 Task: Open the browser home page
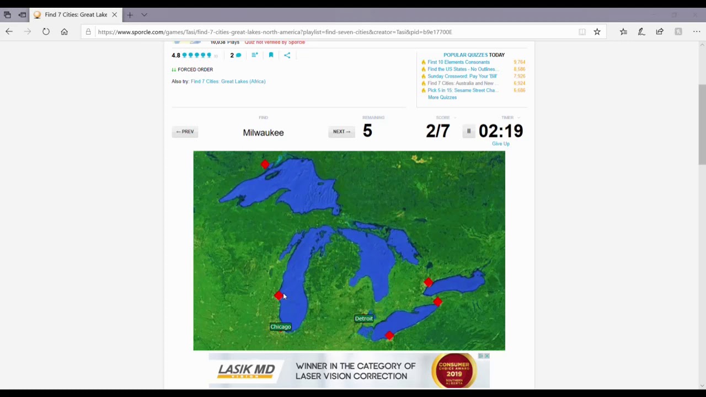(65, 32)
